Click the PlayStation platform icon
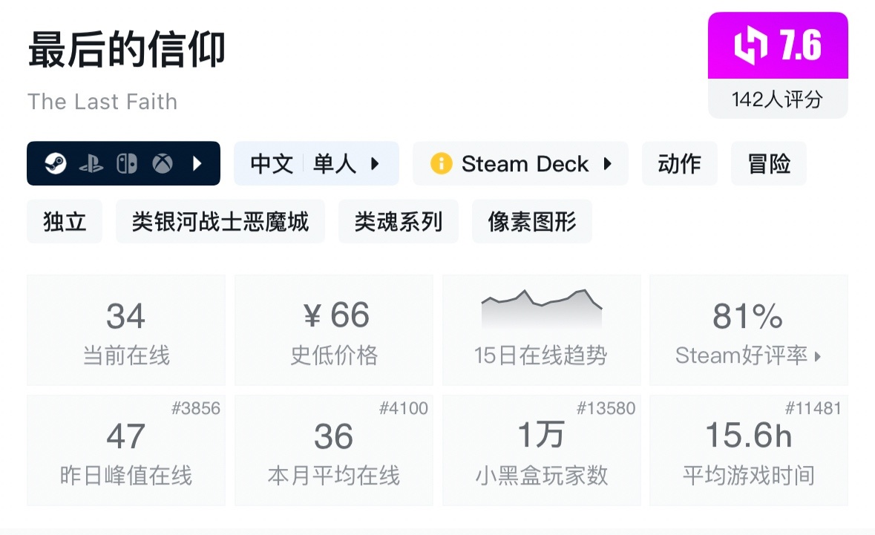 91,163
